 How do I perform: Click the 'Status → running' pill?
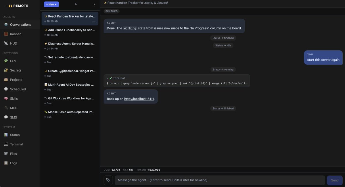click(x=223, y=70)
